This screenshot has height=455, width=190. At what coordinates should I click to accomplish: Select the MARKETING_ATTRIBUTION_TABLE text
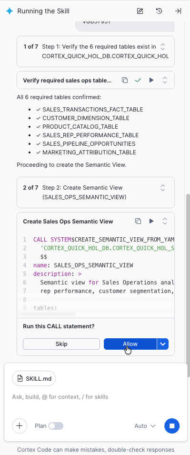[x=90, y=152]
